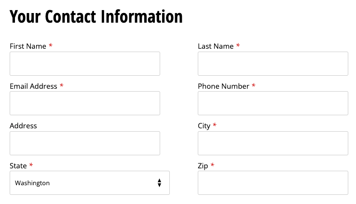Click the City label text

point(204,126)
